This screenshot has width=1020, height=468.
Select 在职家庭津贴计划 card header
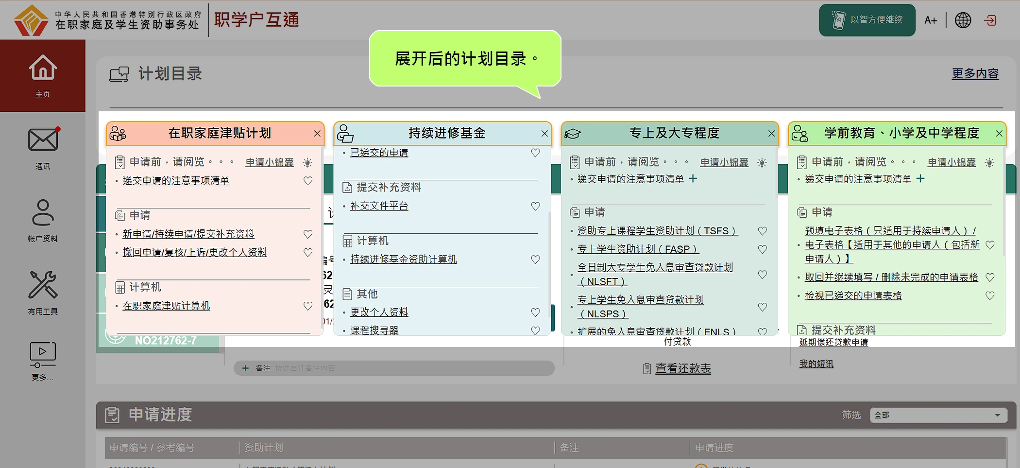(x=215, y=134)
